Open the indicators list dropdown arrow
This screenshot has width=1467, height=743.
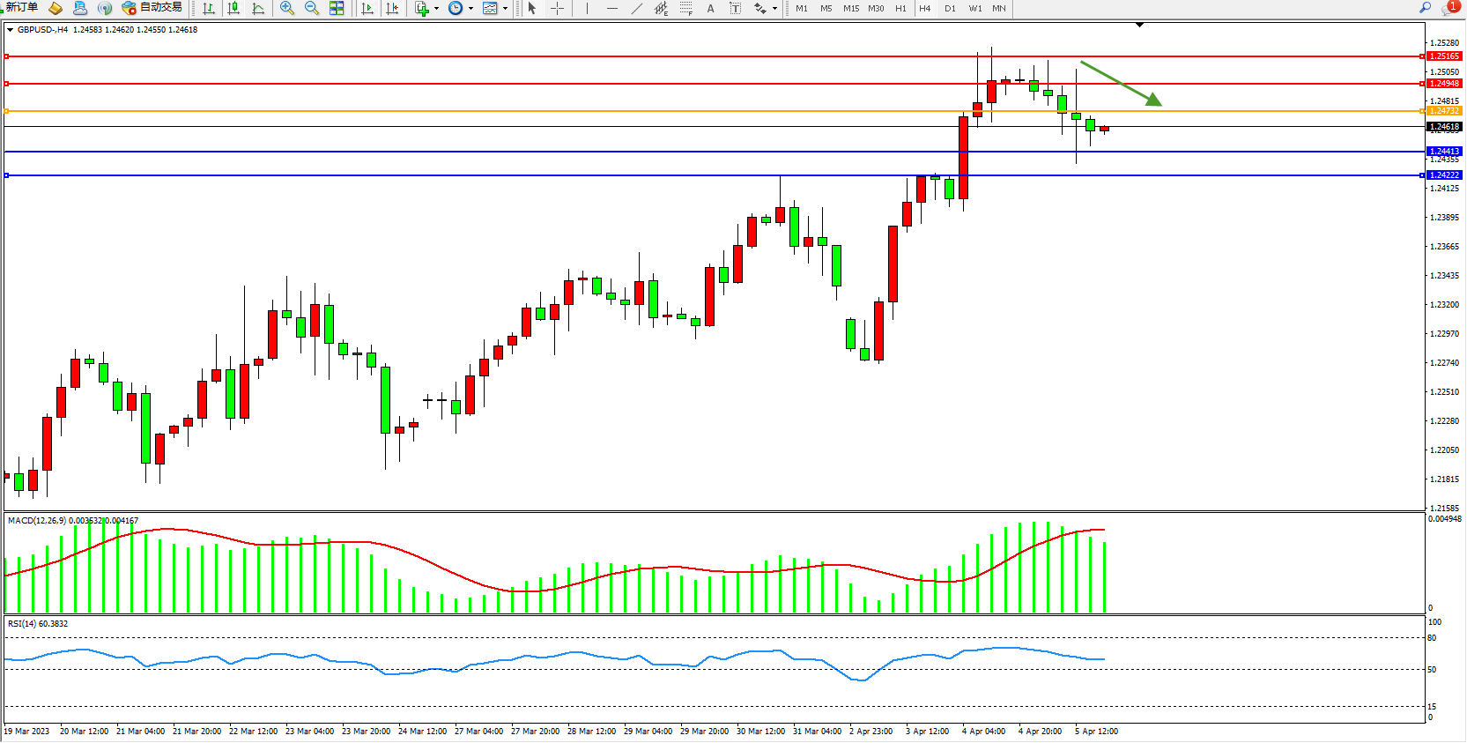coord(436,9)
